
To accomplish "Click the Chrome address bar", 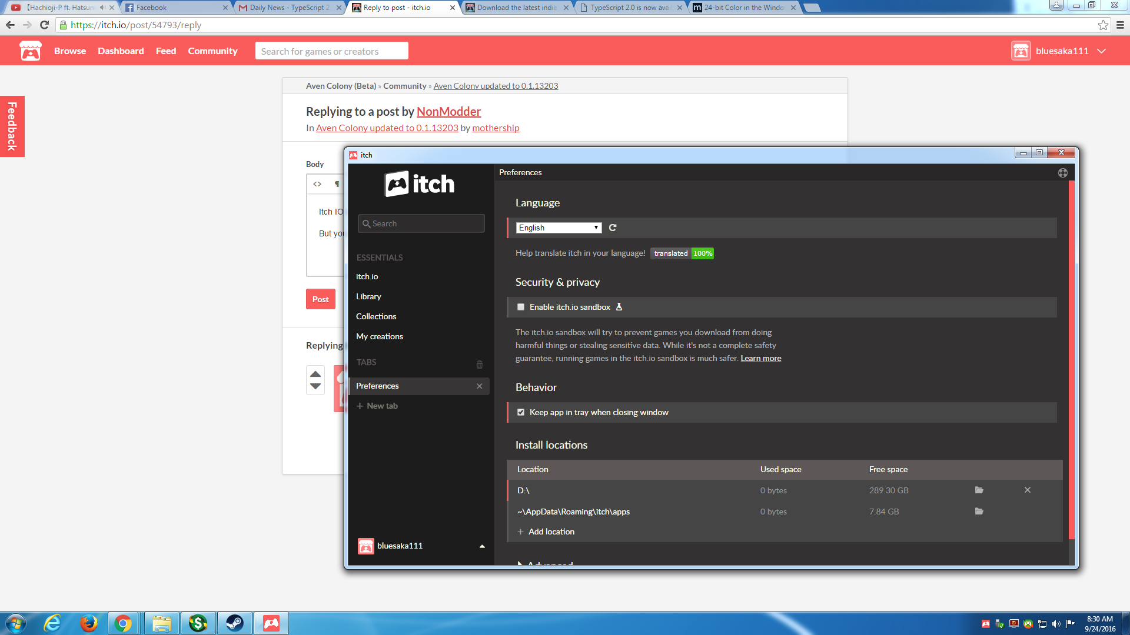I will tap(577, 25).
